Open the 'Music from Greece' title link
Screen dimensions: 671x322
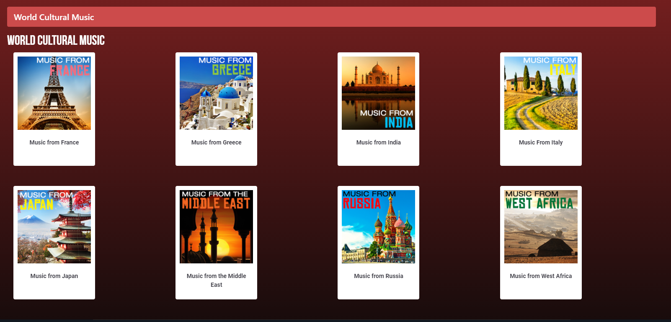click(x=216, y=142)
